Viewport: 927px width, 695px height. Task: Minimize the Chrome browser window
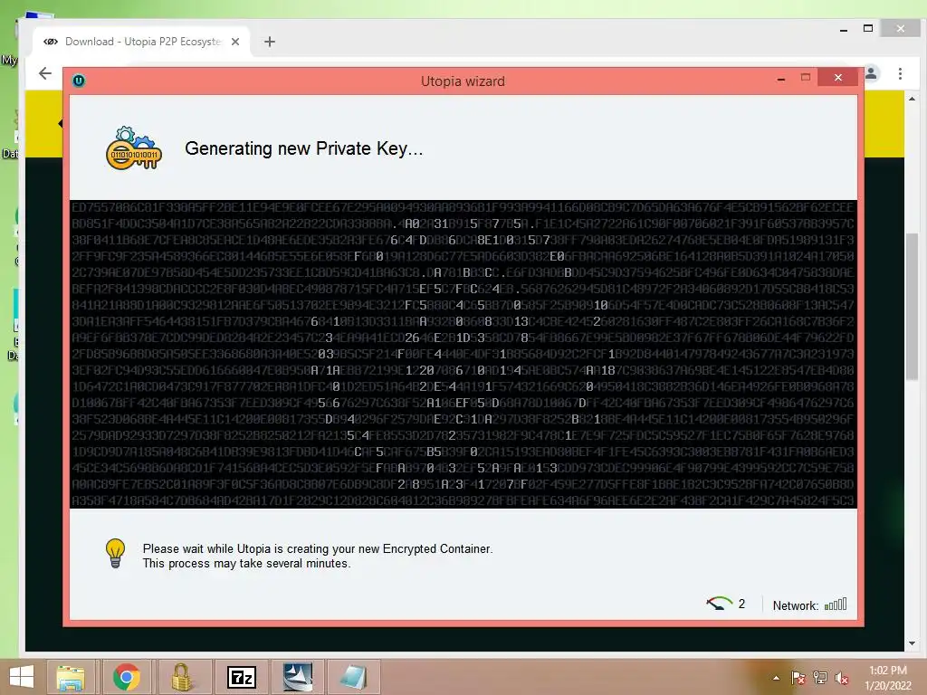coord(844,29)
